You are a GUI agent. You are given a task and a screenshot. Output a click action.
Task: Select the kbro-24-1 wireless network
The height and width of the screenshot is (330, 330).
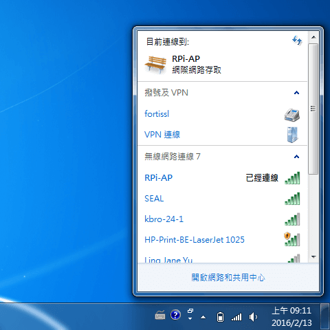(222, 219)
